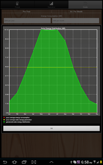Click the 107.36 y-axis value
This screenshot has width=103, height=165.
tap(6, 30)
